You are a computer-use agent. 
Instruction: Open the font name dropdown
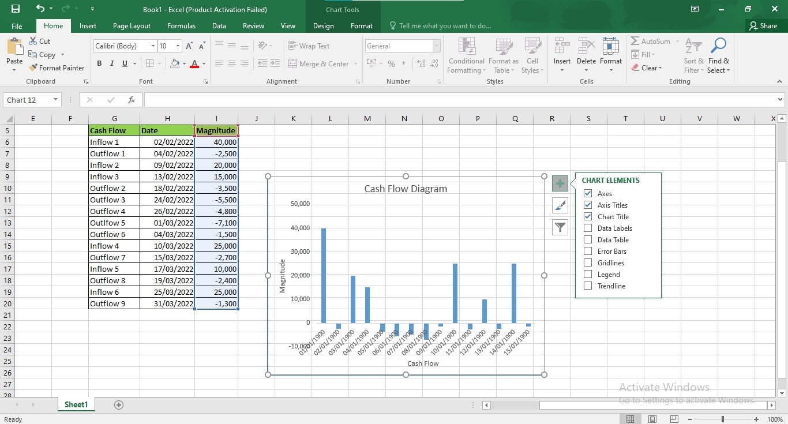(x=153, y=46)
